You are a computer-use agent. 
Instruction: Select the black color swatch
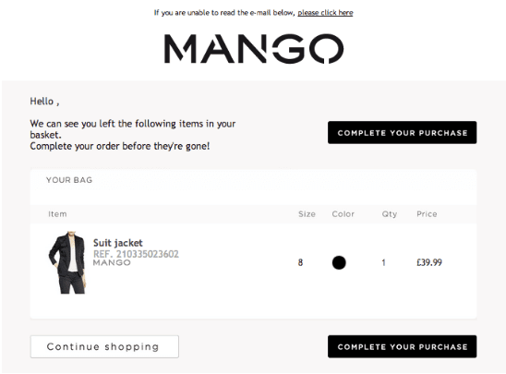[x=339, y=262]
